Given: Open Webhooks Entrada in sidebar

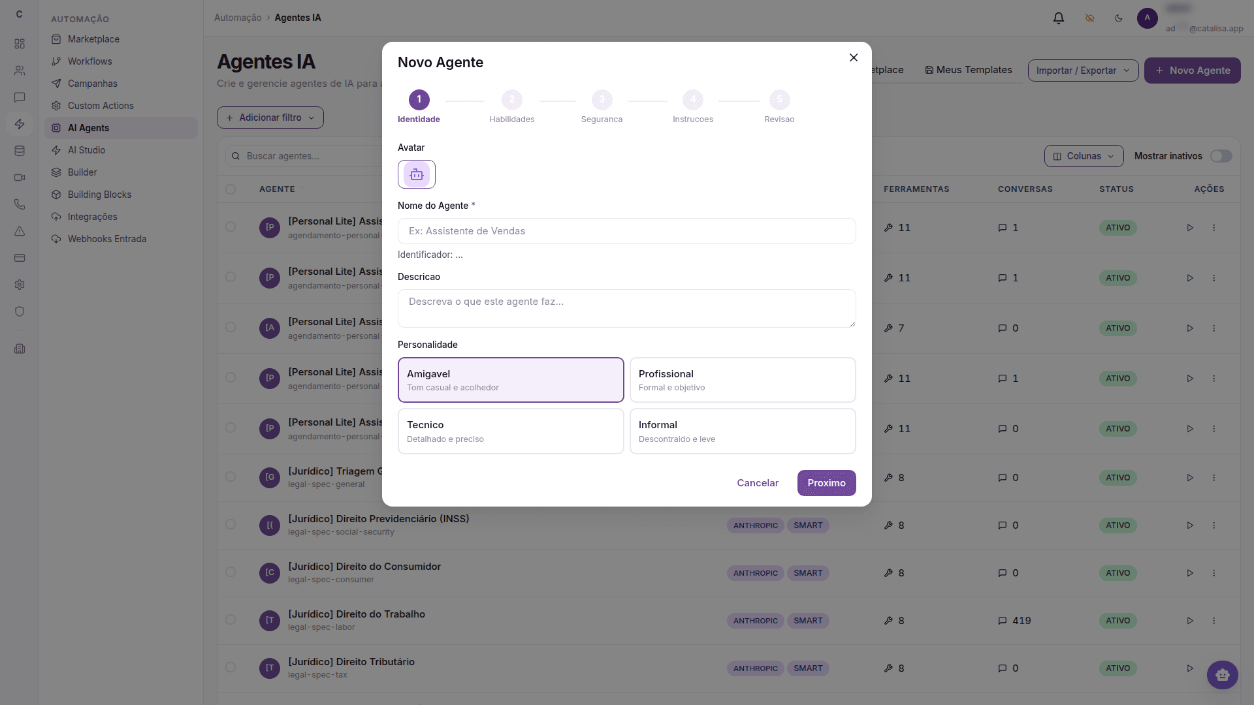Looking at the screenshot, I should point(121,239).
